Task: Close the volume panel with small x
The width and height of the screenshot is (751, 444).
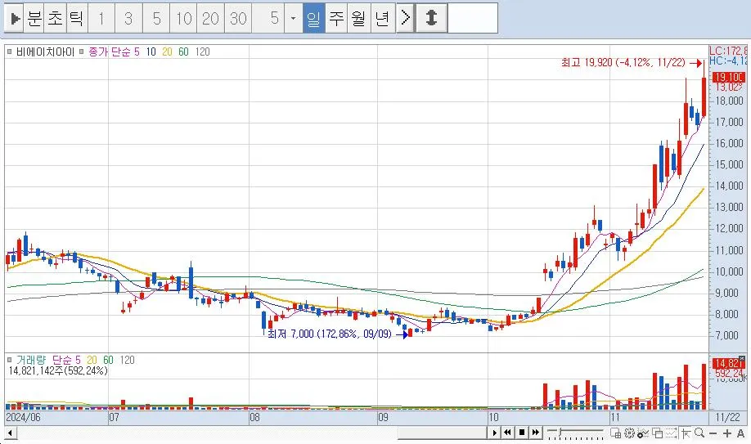Action: point(742,358)
